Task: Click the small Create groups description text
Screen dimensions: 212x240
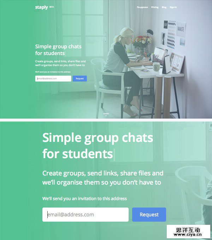Action: coord(60,63)
